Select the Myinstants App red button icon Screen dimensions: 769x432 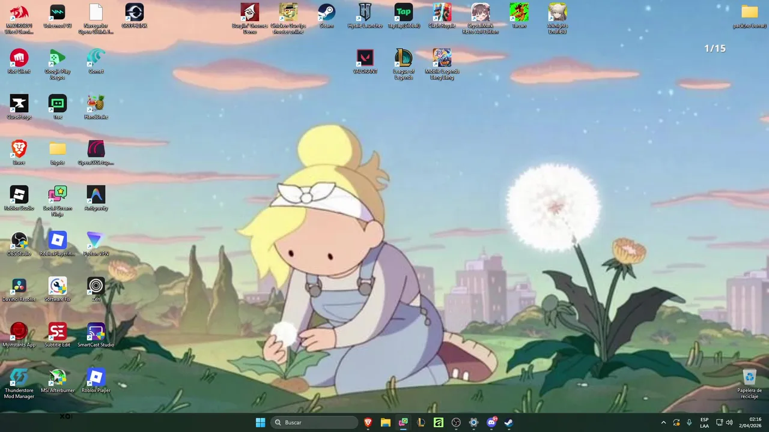(19, 335)
